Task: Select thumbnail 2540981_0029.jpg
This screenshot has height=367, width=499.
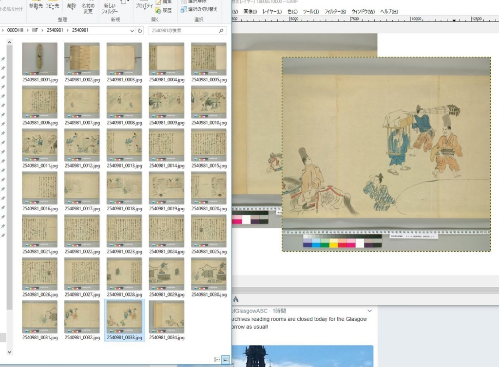Action: tap(167, 274)
